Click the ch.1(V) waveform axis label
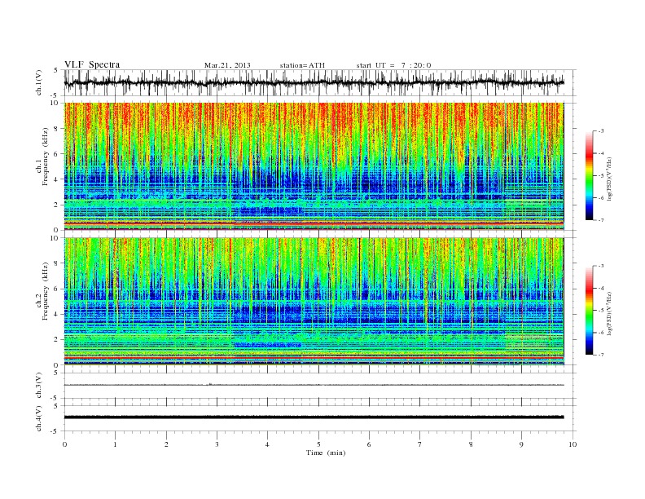Image resolution: width=645 pixels, height=499 pixels. (x=39, y=82)
